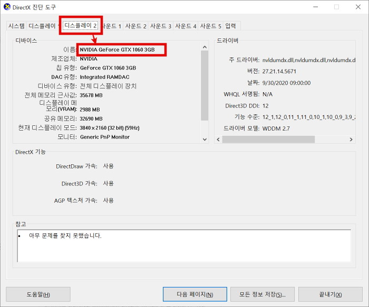Click device panel vertical scrollbar thumb
Viewport: 369px width, 307px height.
pos(205,85)
